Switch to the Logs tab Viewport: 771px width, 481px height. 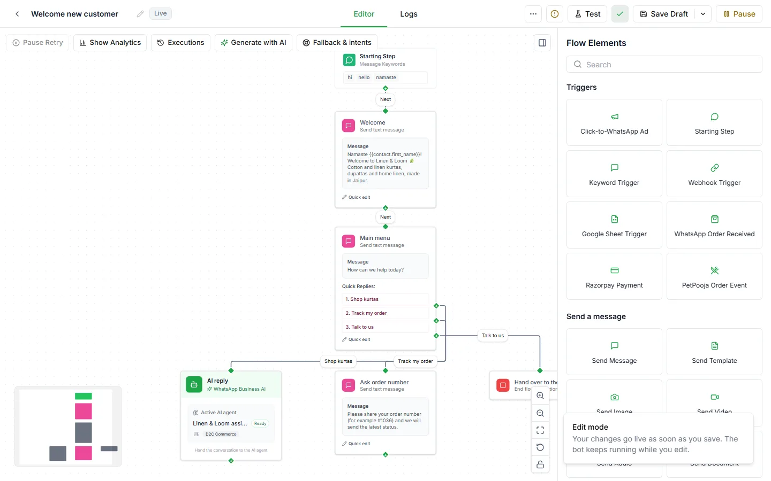pyautogui.click(x=409, y=14)
